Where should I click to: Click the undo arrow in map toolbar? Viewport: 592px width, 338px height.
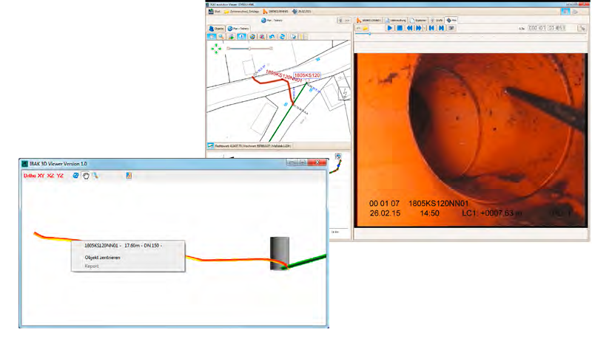point(272,36)
